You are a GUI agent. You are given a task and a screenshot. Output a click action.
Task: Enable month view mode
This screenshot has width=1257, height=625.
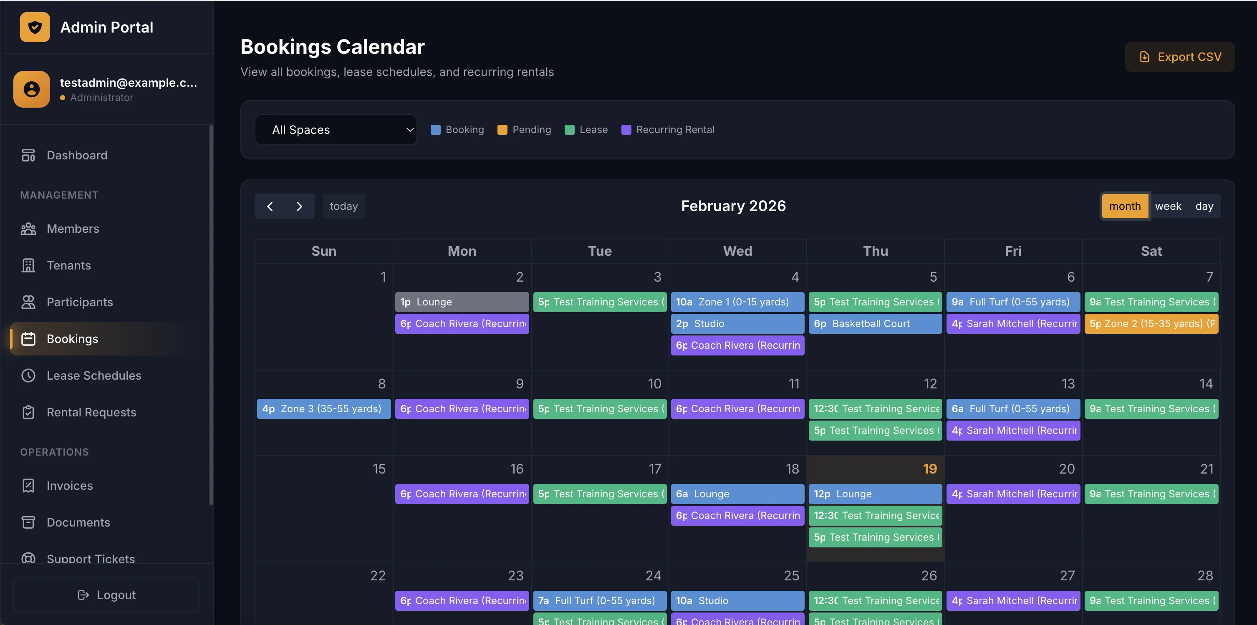click(1125, 206)
